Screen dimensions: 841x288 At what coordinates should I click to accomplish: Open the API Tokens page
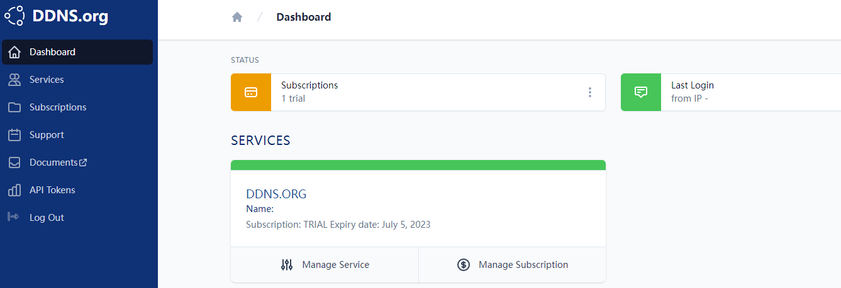pos(52,190)
